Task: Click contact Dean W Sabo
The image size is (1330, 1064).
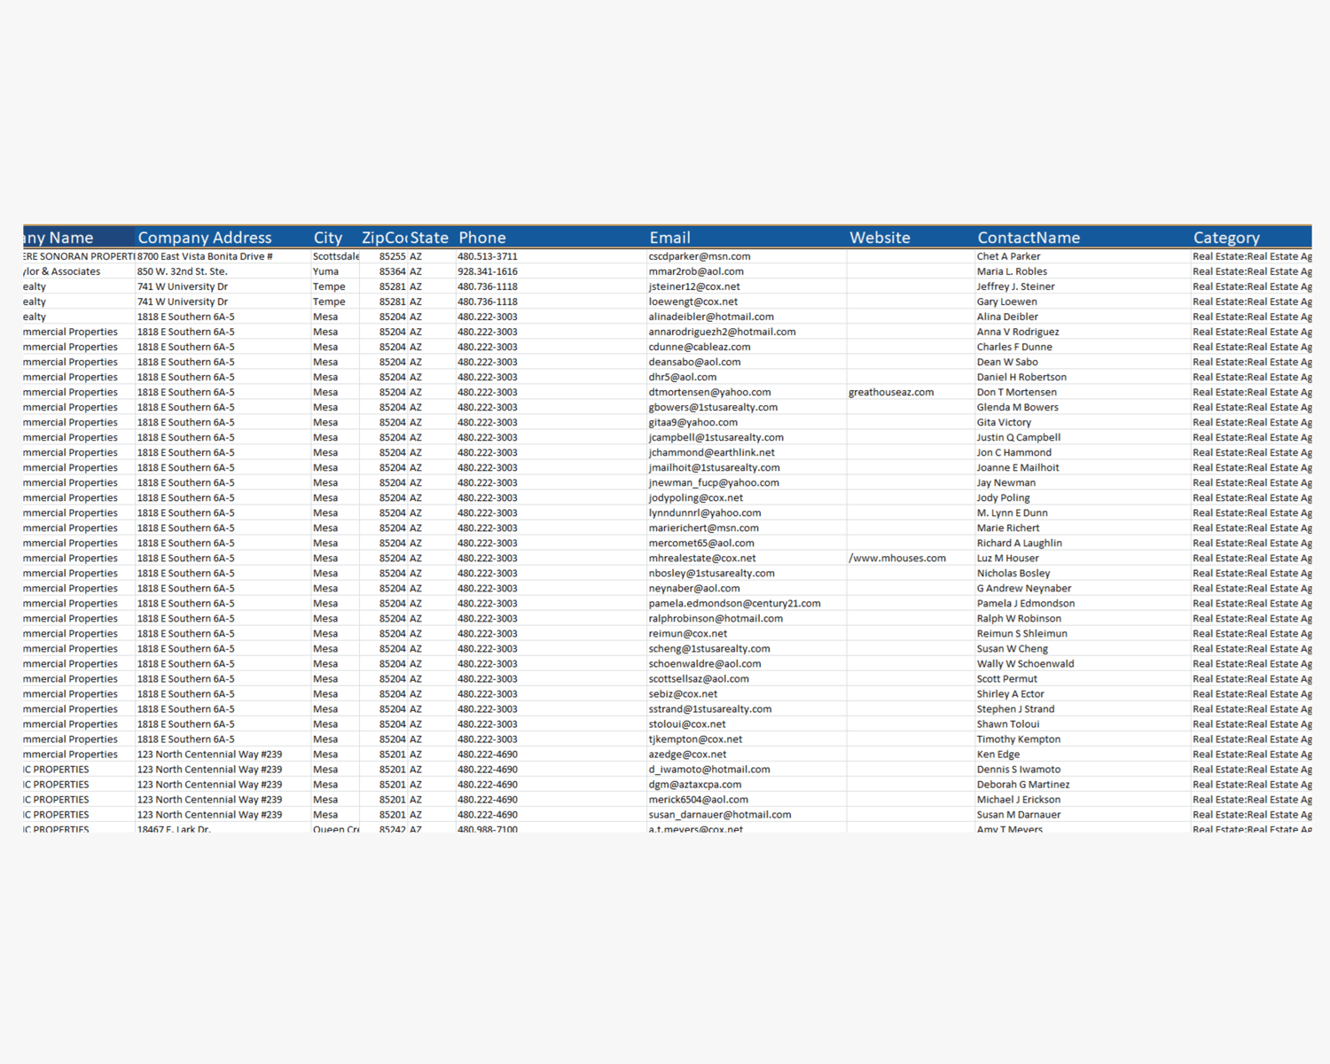Action: (1007, 362)
